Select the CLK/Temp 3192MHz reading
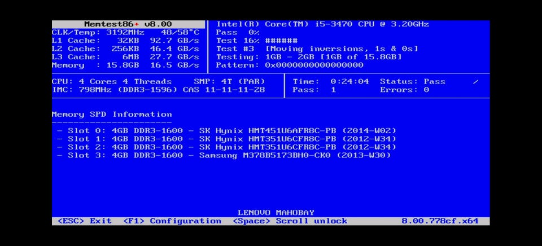 tap(98, 33)
